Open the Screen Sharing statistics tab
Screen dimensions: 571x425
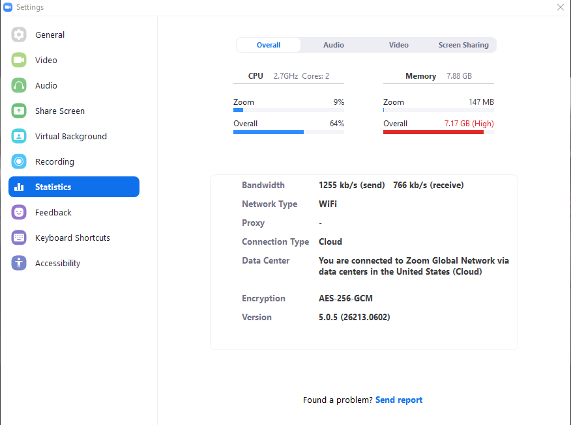[463, 45]
